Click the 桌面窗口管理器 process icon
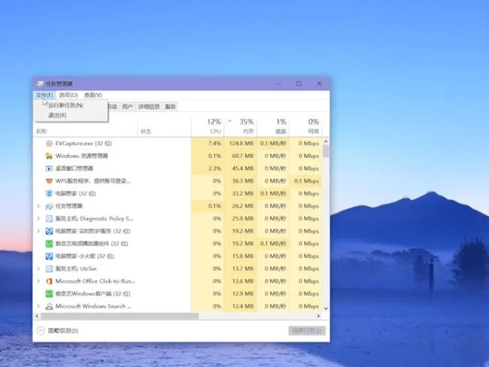Image resolution: width=489 pixels, height=367 pixels. pos(49,168)
